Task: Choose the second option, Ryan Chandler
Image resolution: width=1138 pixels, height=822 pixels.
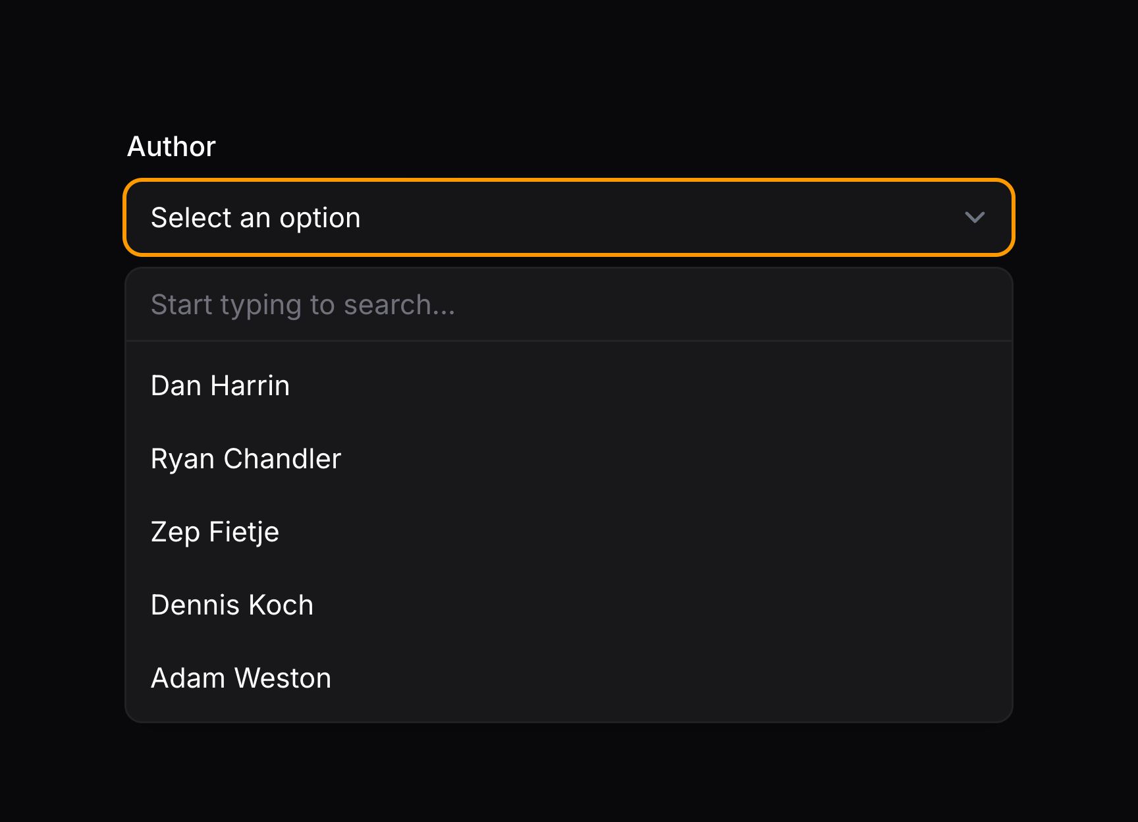Action: (246, 458)
